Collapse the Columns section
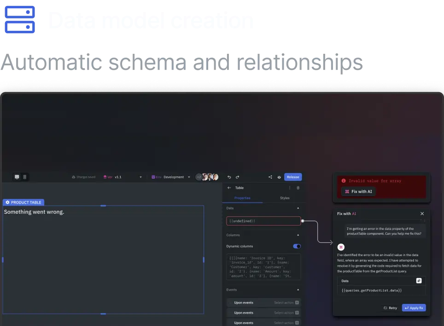Image resolution: width=444 pixels, height=326 pixels. [x=298, y=235]
